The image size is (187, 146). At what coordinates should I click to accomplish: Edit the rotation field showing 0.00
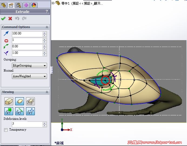coord(27,47)
